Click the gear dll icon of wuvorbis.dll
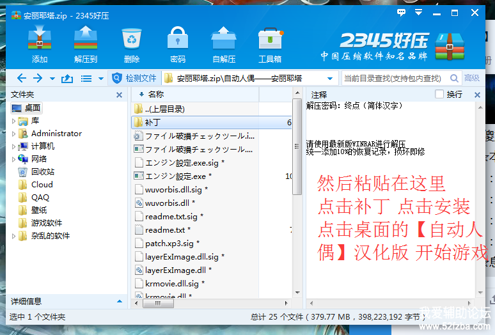Image resolution: width=495 pixels, height=335 pixels. click(139, 203)
